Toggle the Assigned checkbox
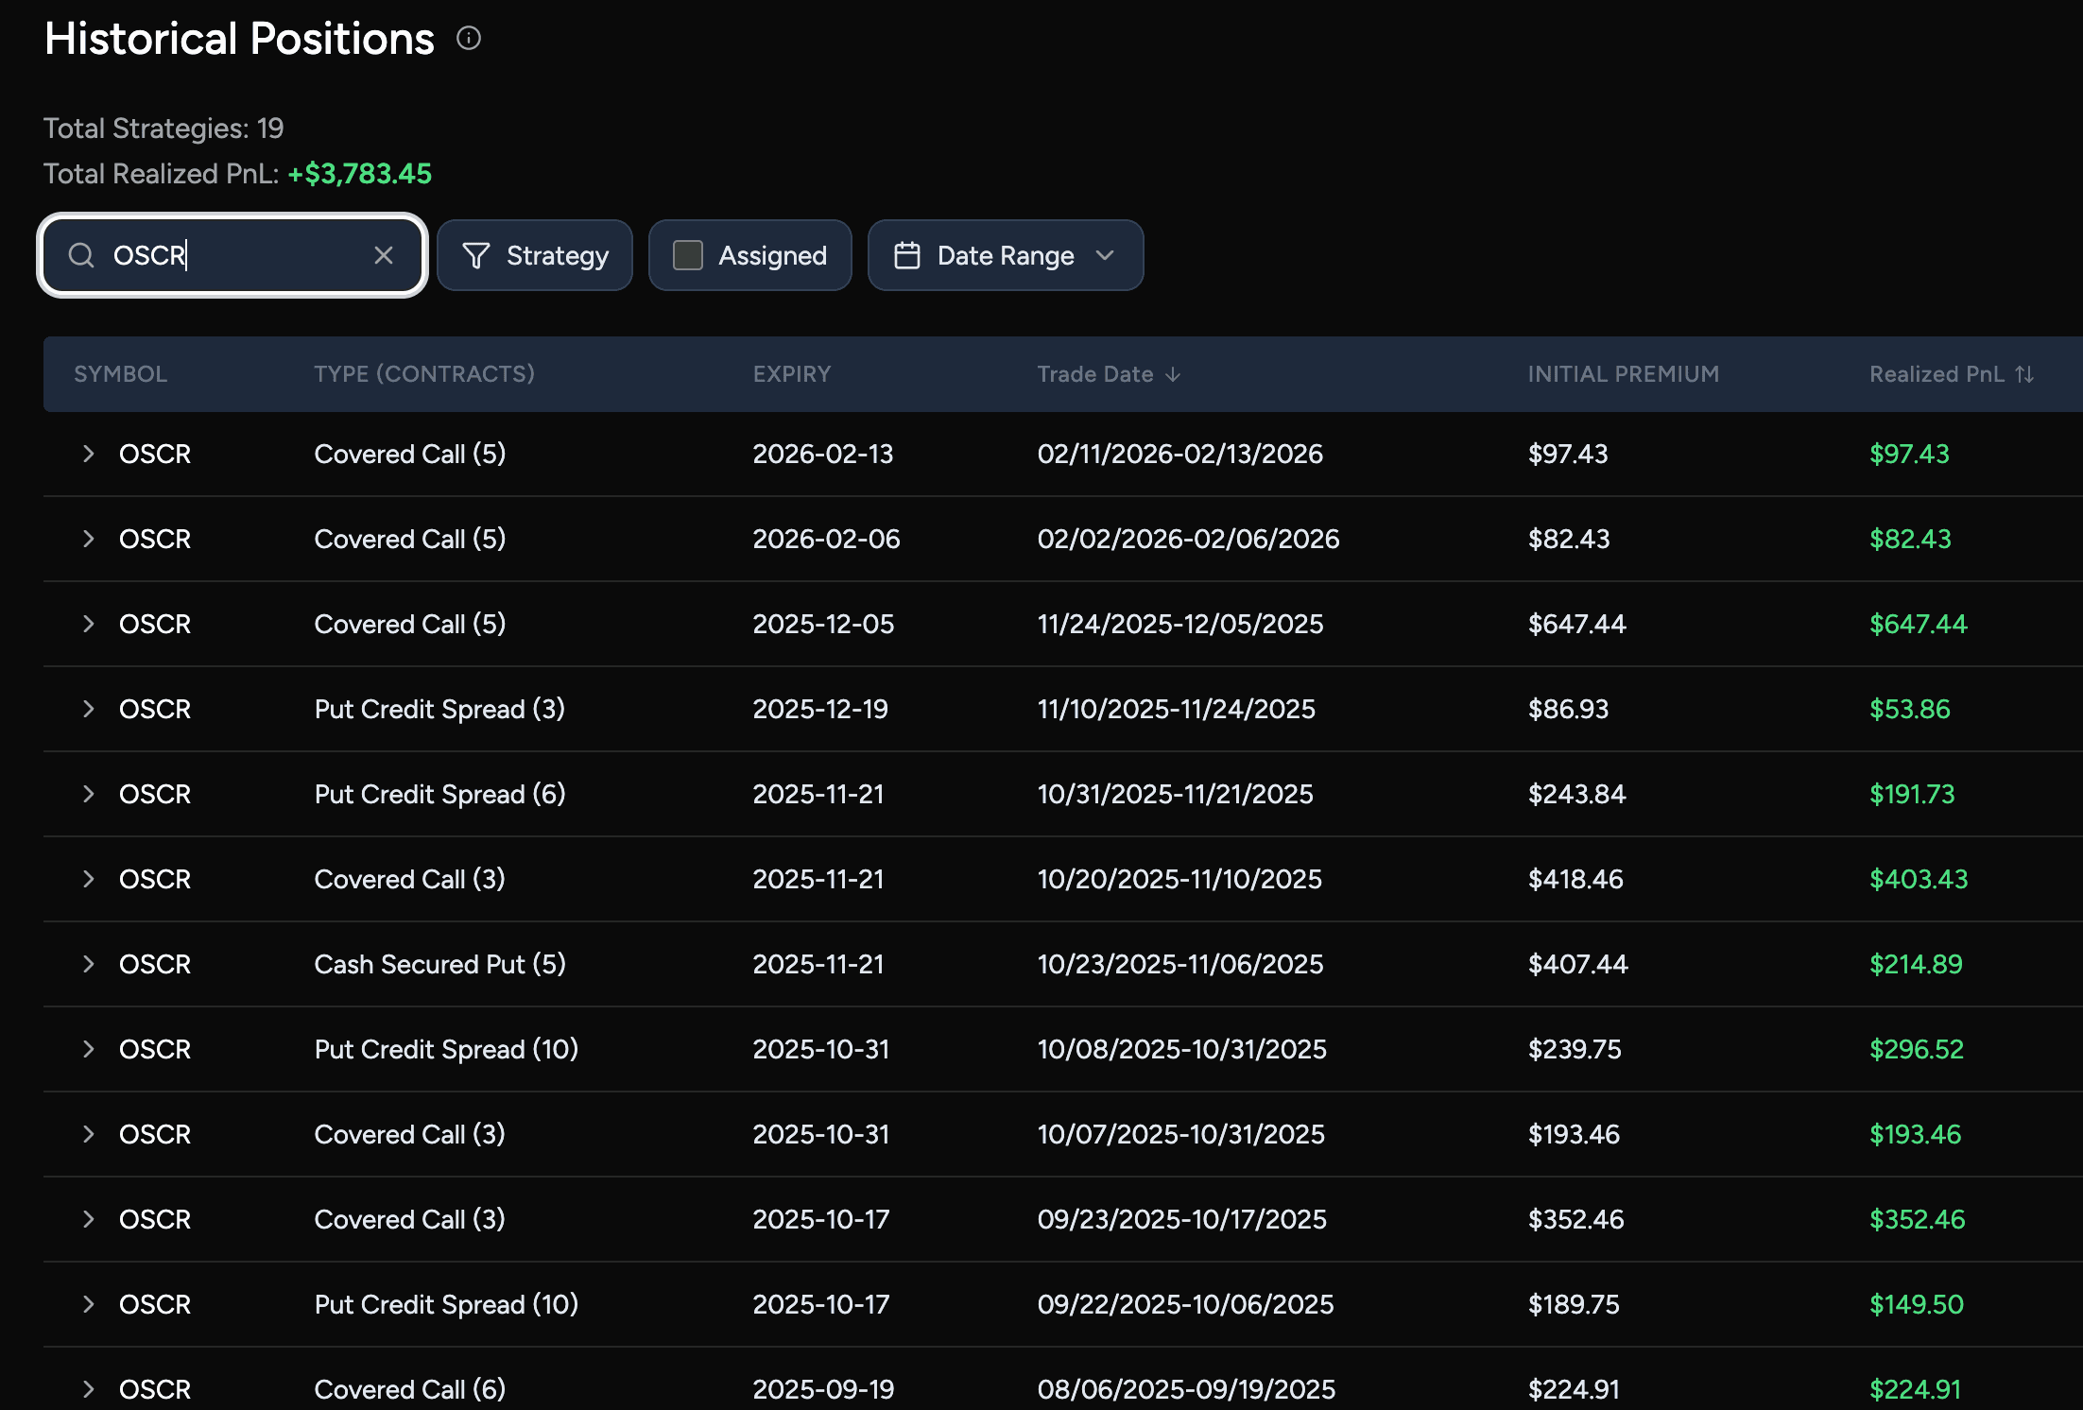This screenshot has width=2083, height=1410. click(687, 255)
